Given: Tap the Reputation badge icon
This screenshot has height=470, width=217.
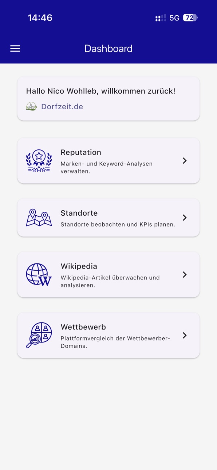Looking at the screenshot, I should 39,160.
